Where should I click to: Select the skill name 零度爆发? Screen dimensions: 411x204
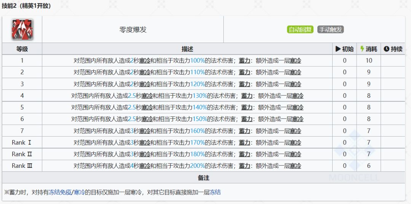point(133,30)
